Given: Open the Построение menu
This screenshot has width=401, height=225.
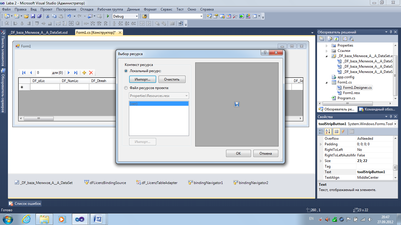Looking at the screenshot, I should tap(66, 9).
